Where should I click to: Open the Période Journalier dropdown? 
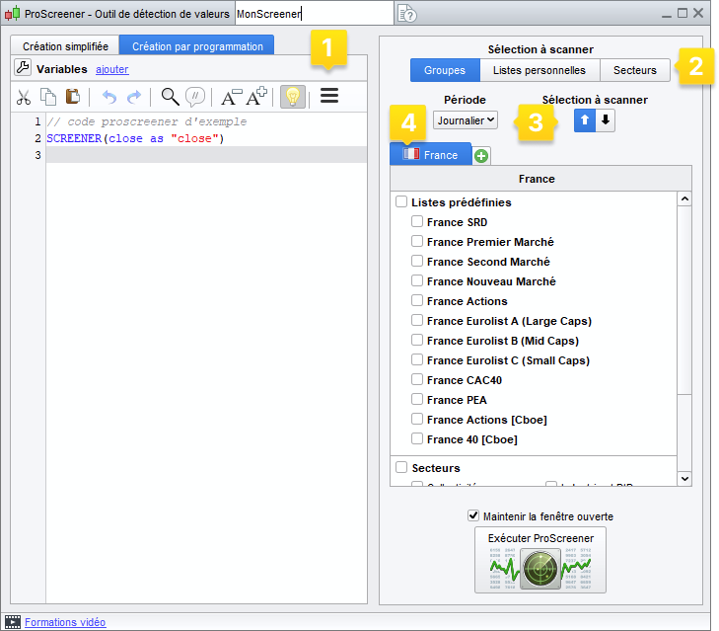(465, 120)
